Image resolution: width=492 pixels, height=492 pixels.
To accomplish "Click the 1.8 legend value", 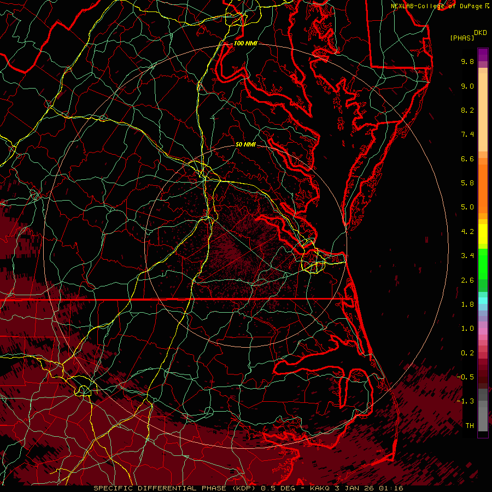I will [x=467, y=304].
